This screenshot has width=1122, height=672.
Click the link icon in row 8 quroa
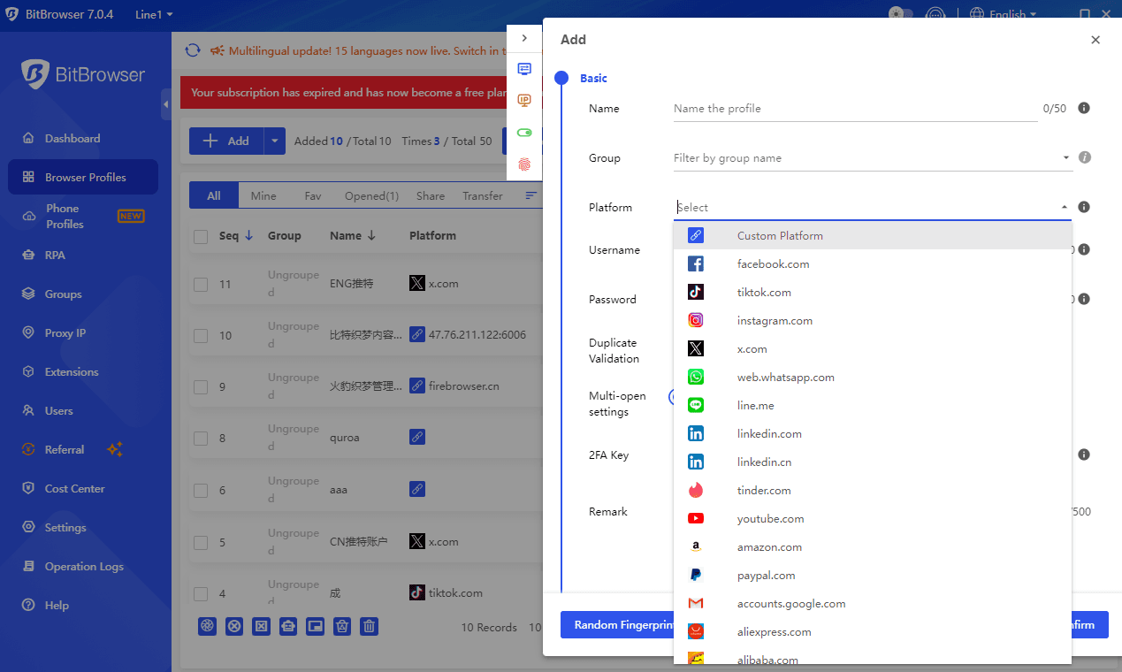[417, 437]
